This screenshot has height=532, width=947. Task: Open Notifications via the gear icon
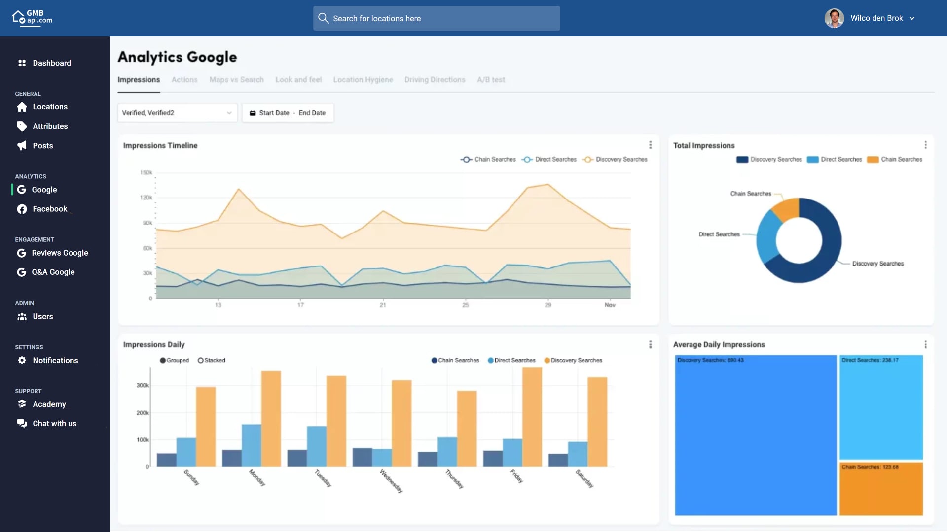[22, 361]
